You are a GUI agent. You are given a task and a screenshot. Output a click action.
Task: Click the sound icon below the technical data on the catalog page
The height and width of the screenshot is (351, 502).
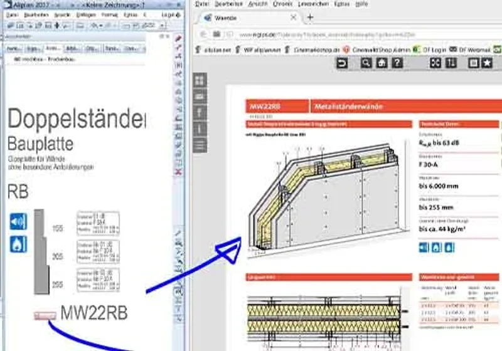(424, 248)
